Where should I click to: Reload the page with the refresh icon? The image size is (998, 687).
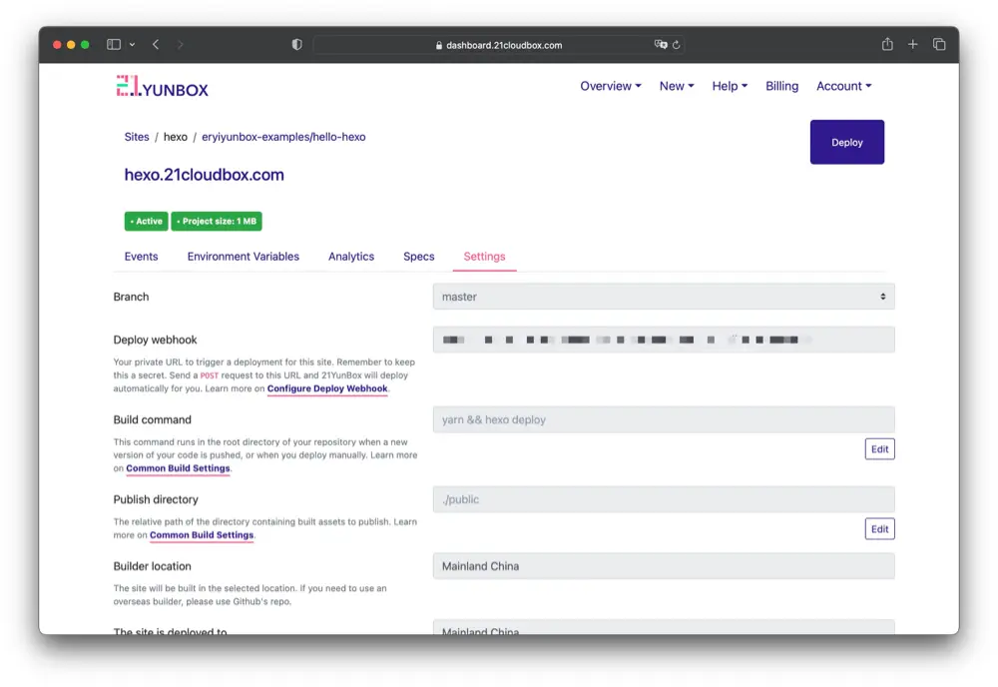coord(676,45)
